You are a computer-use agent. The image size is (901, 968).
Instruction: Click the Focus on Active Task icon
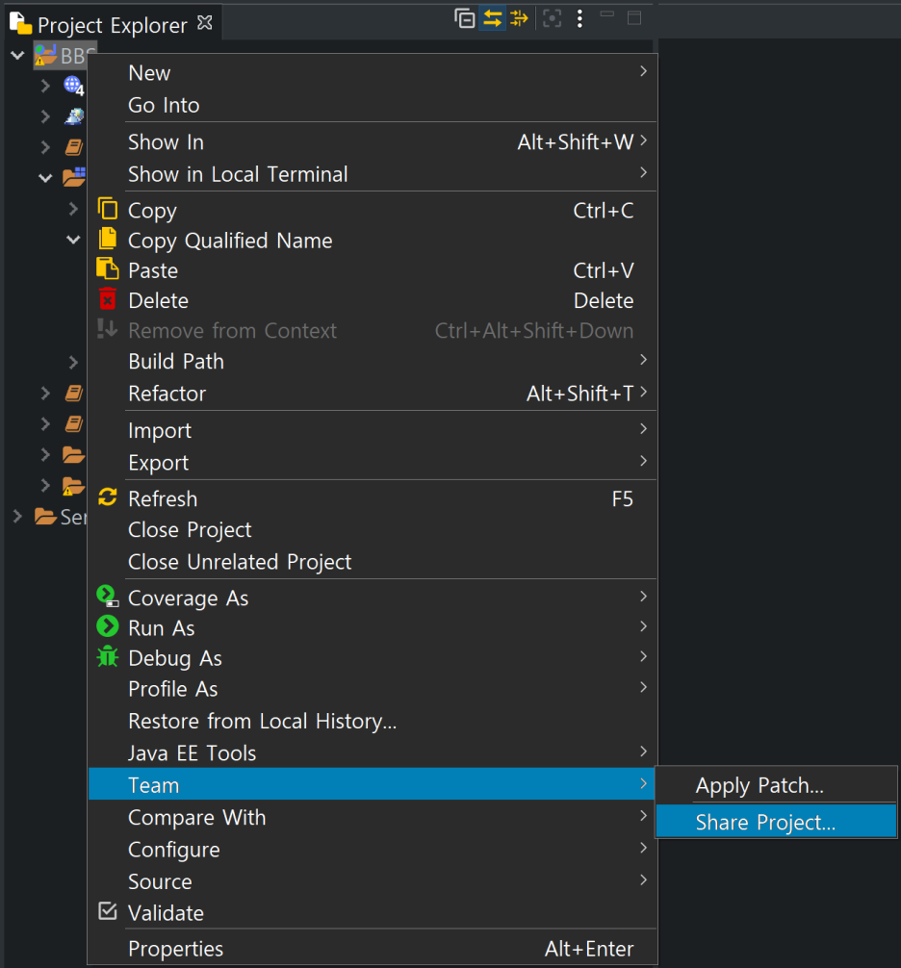pyautogui.click(x=553, y=18)
